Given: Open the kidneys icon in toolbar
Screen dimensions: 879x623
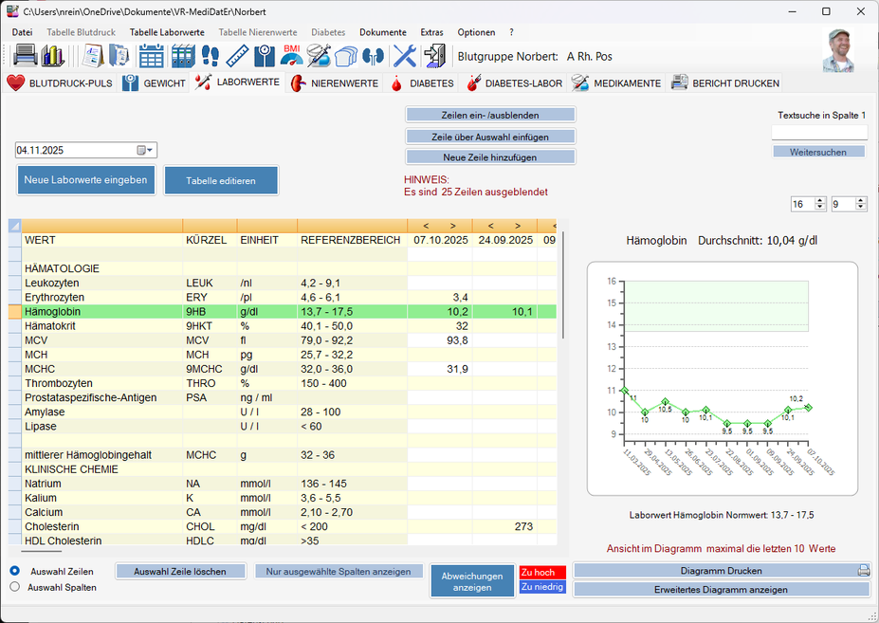Looking at the screenshot, I should 373,55.
